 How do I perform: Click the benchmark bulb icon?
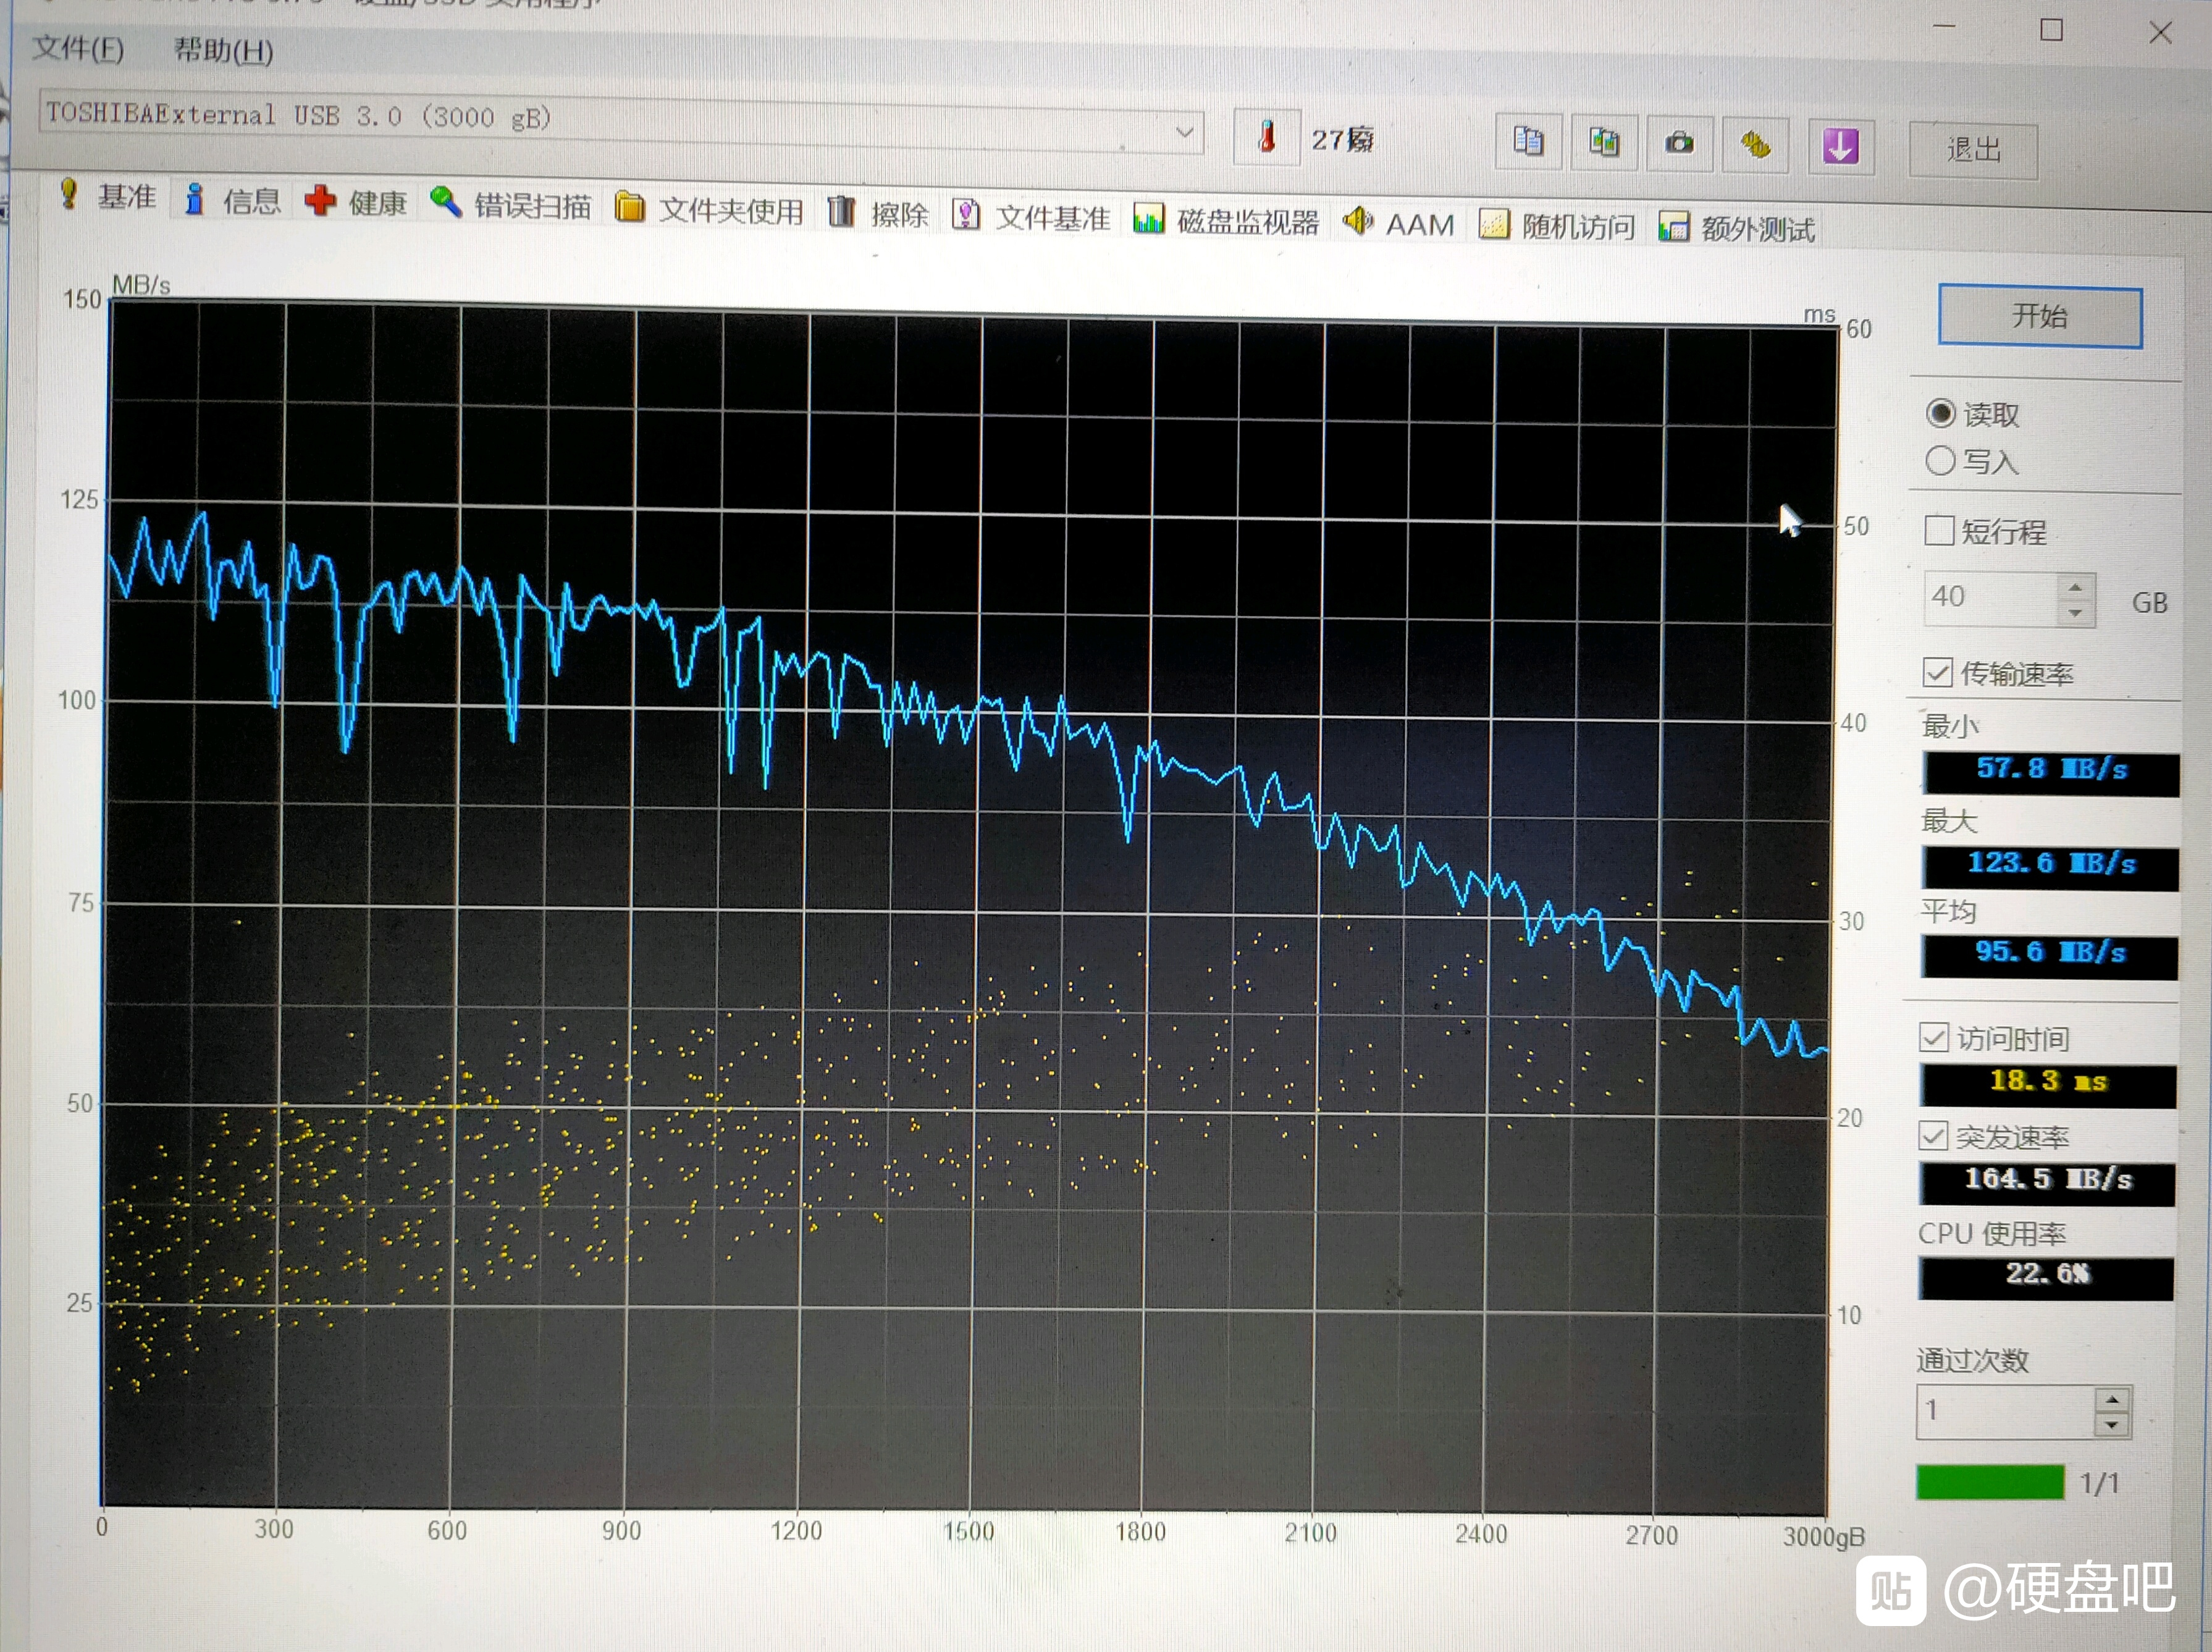pos(68,194)
